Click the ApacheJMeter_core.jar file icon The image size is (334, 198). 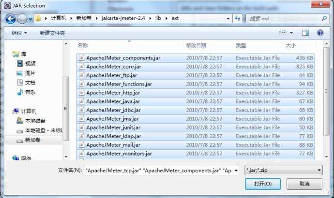point(81,66)
